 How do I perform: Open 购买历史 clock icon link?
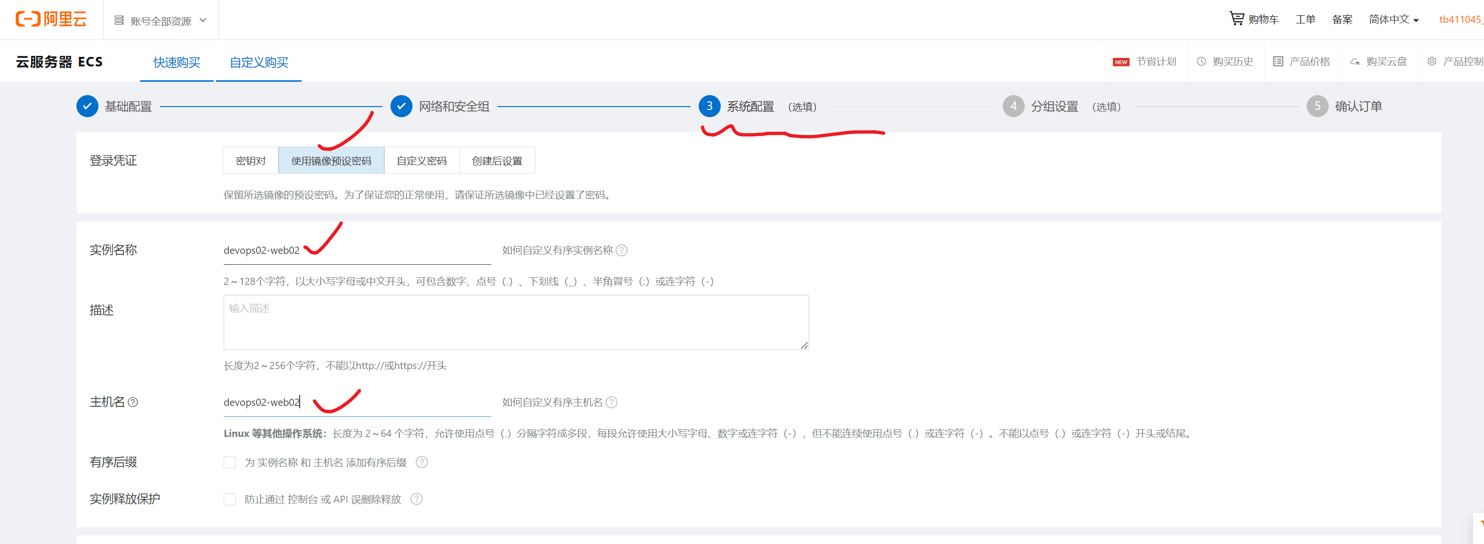[x=1202, y=61]
